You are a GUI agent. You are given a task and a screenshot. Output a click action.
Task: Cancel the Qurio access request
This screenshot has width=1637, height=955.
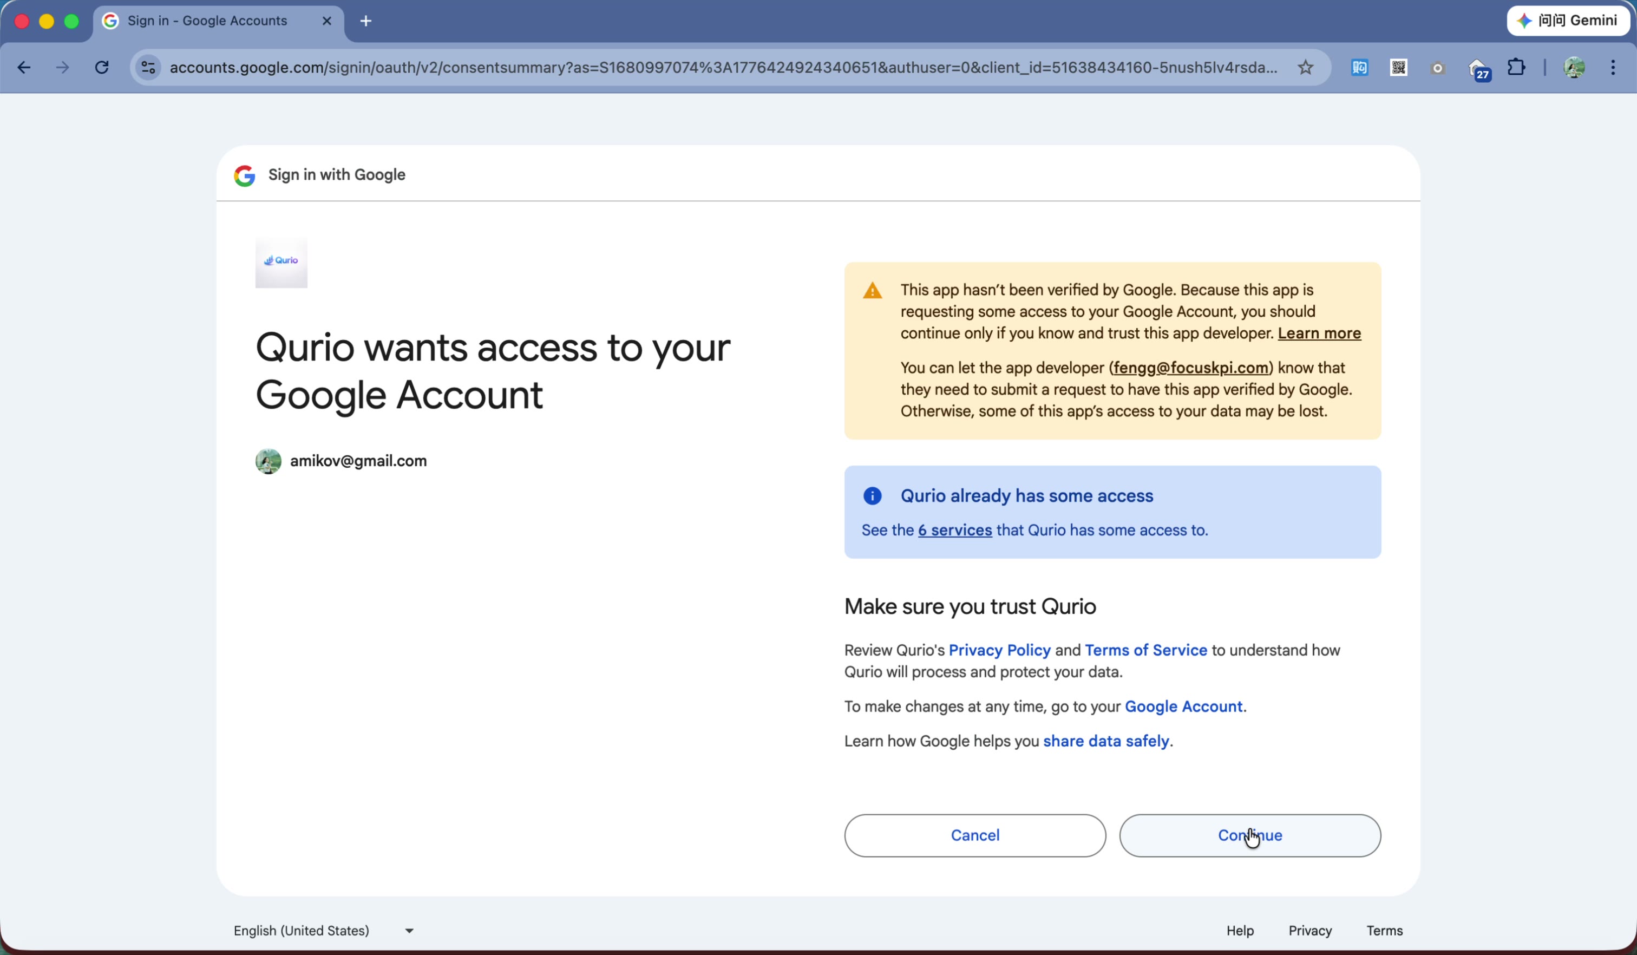[974, 835]
